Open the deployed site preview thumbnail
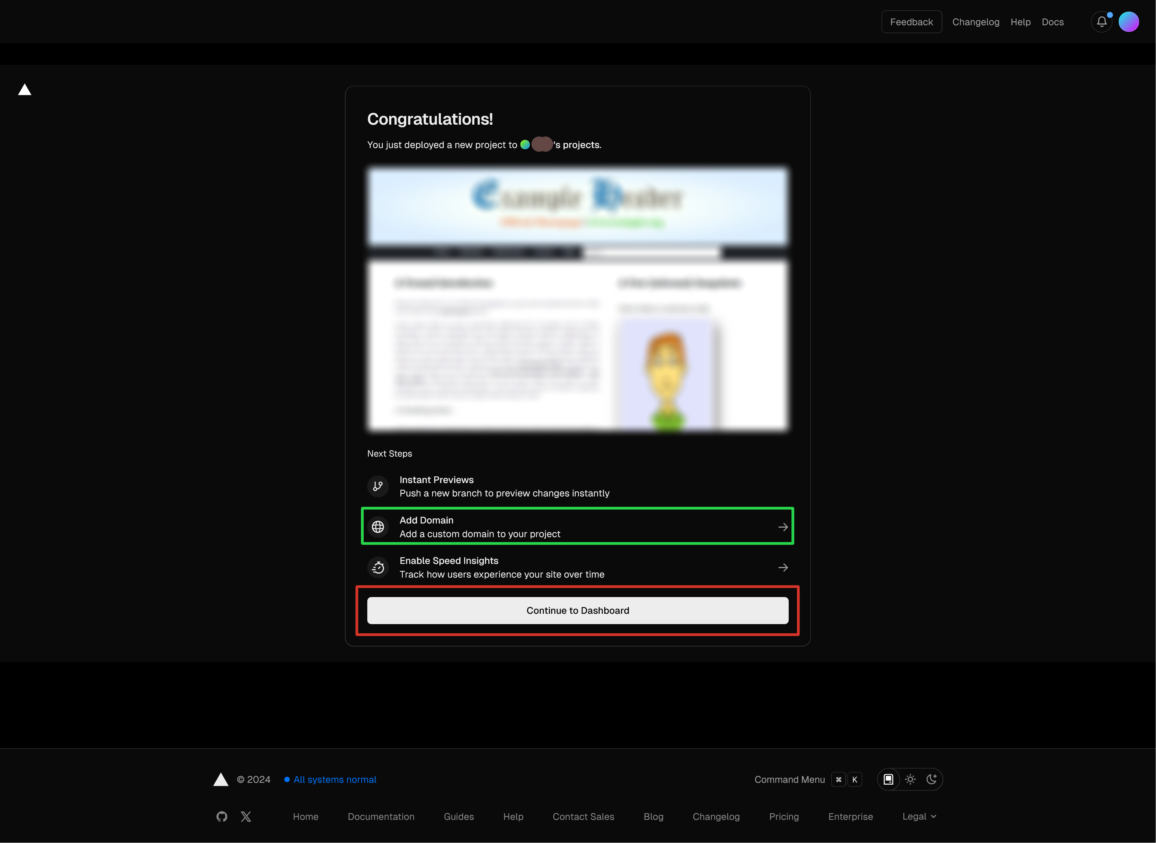Viewport: 1156px width, 843px height. point(578,299)
